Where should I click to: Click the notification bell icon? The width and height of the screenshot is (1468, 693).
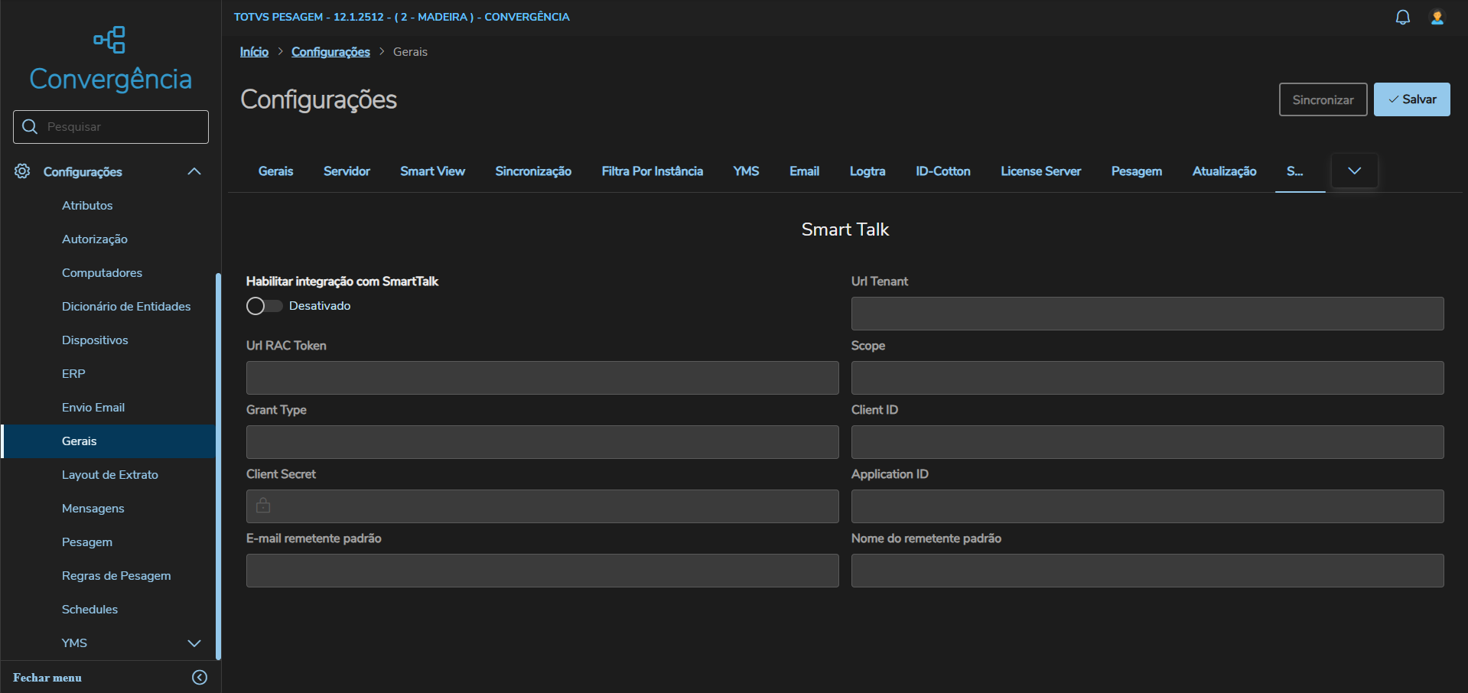[x=1402, y=17]
